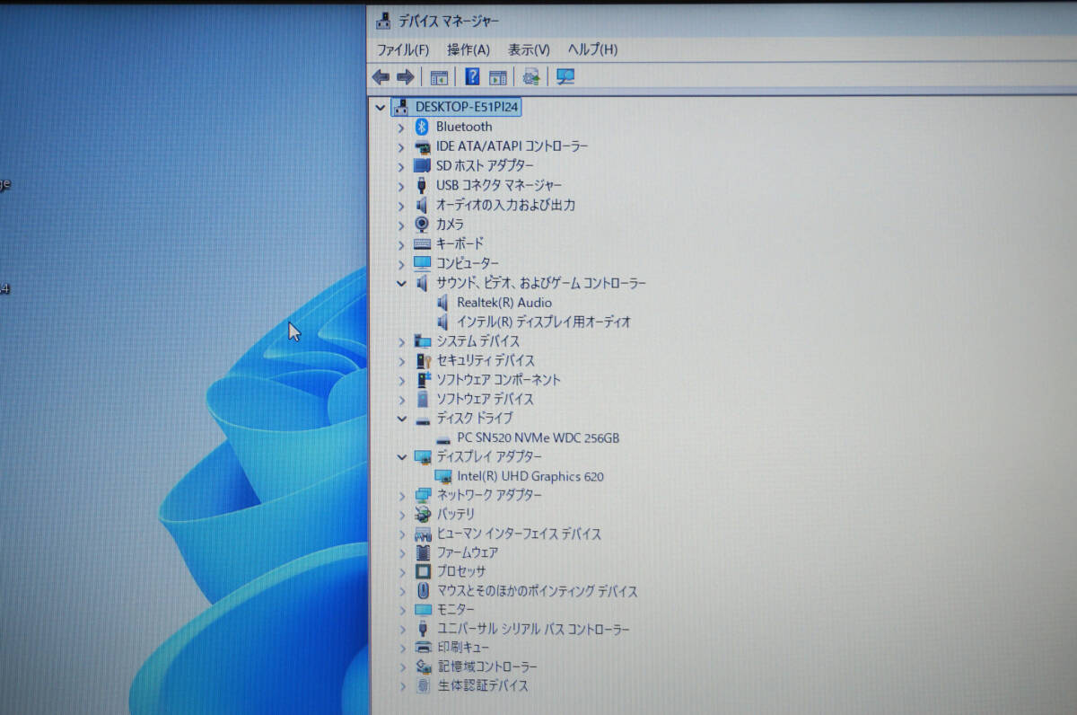
Task: Select the DESKTOP-E51PI24 computer name
Action: pyautogui.click(x=467, y=107)
